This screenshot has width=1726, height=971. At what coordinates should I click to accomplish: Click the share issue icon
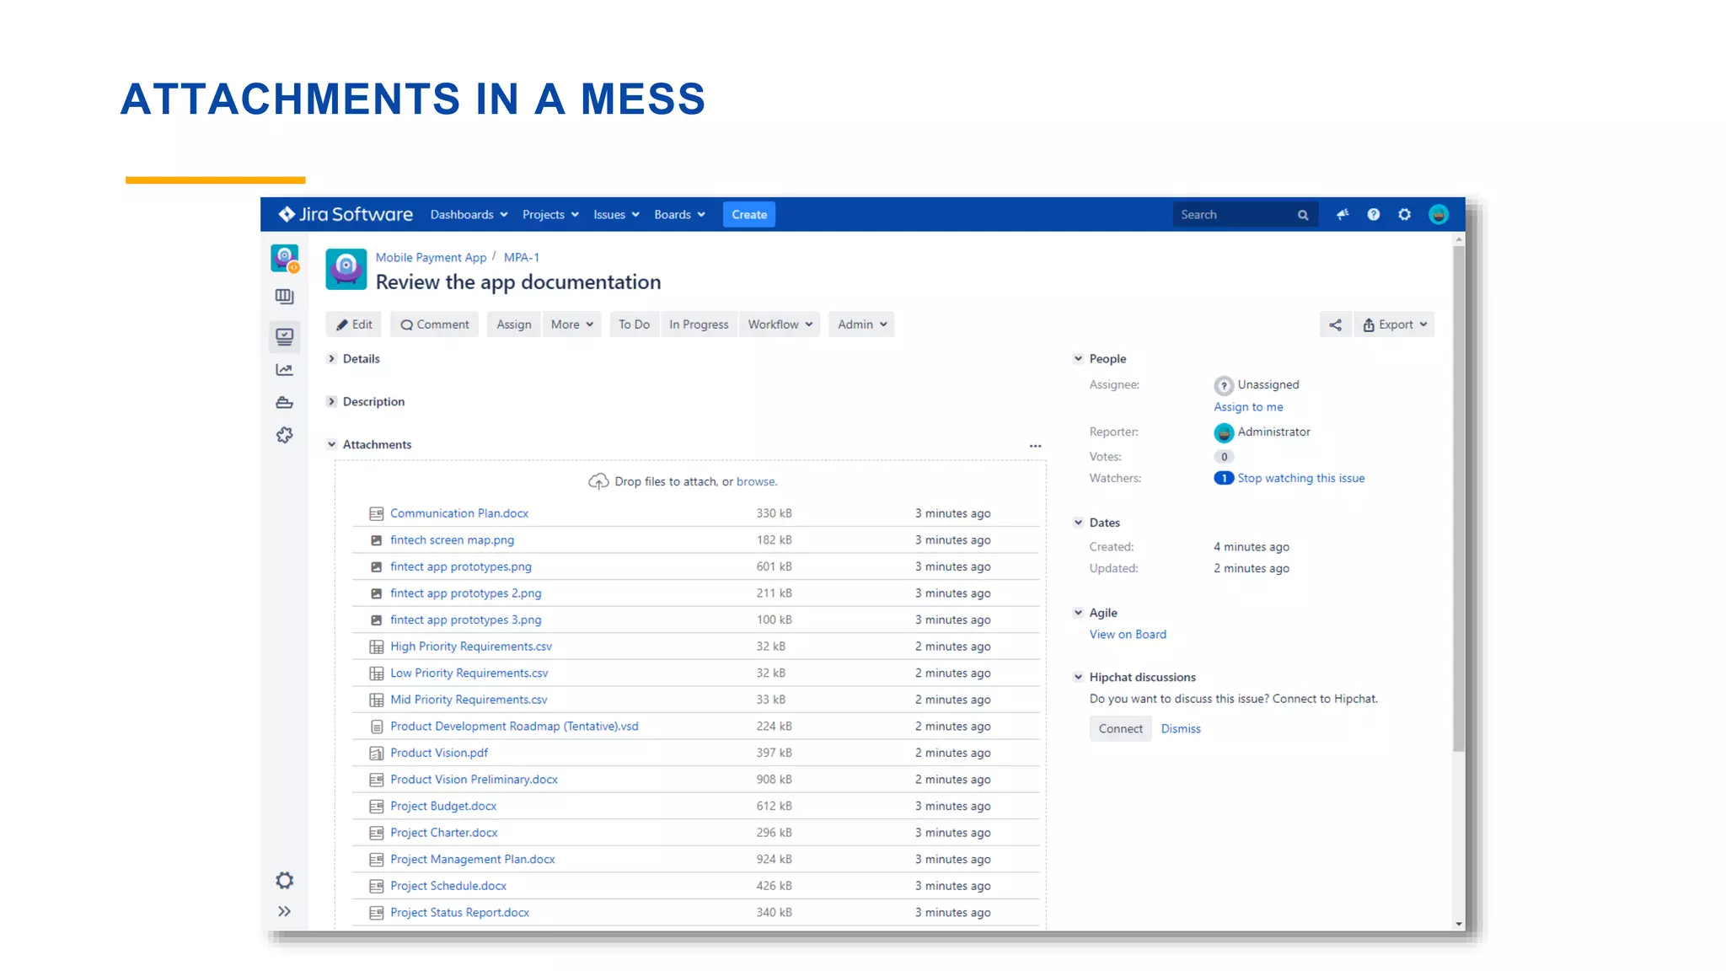pyautogui.click(x=1335, y=325)
